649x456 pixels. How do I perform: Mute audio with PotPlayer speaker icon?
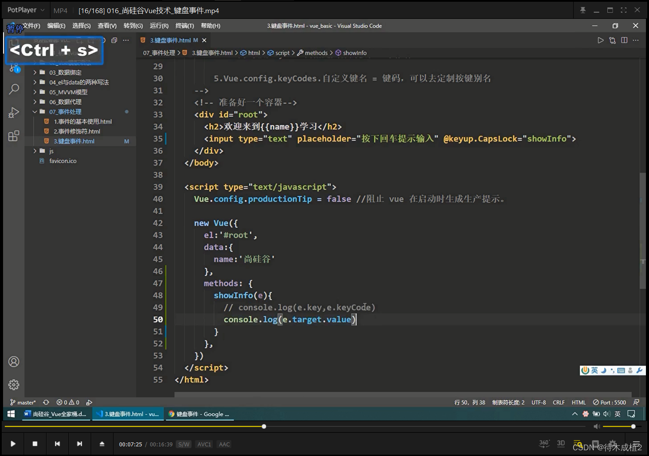(x=596, y=426)
